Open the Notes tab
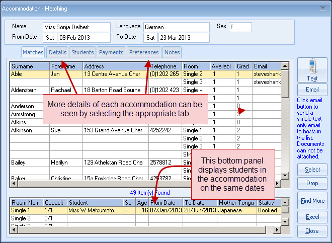 point(172,52)
